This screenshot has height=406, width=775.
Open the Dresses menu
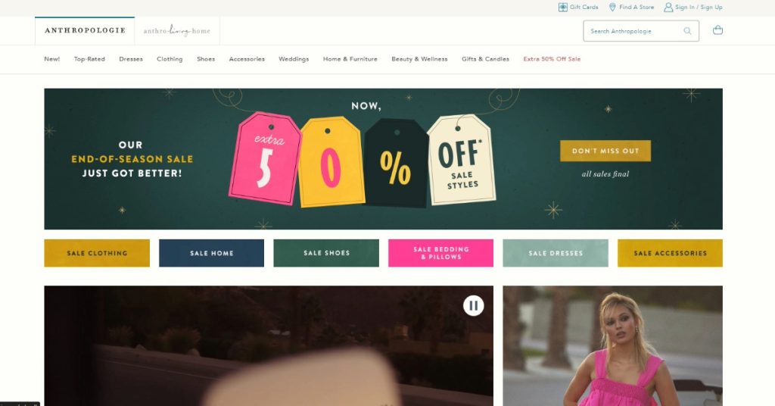(x=131, y=59)
